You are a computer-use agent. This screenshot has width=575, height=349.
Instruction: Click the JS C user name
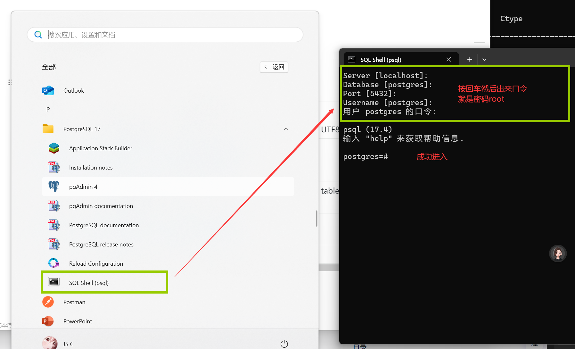(68, 344)
